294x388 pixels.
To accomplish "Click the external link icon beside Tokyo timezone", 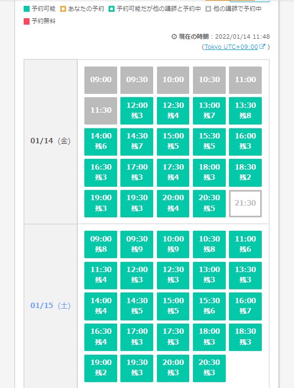I will [262, 46].
